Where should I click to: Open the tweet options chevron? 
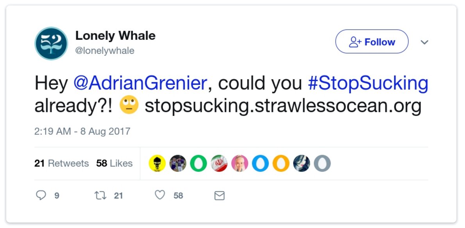tap(425, 41)
